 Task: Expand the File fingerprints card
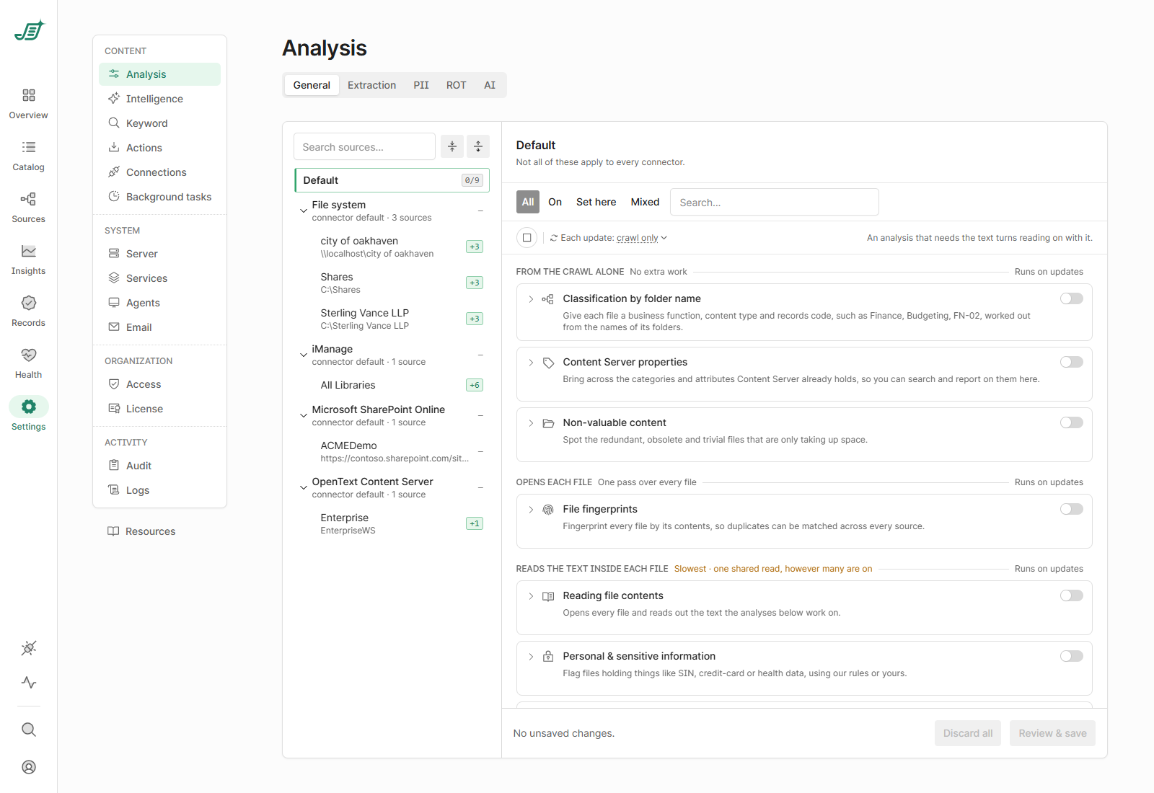click(x=531, y=510)
